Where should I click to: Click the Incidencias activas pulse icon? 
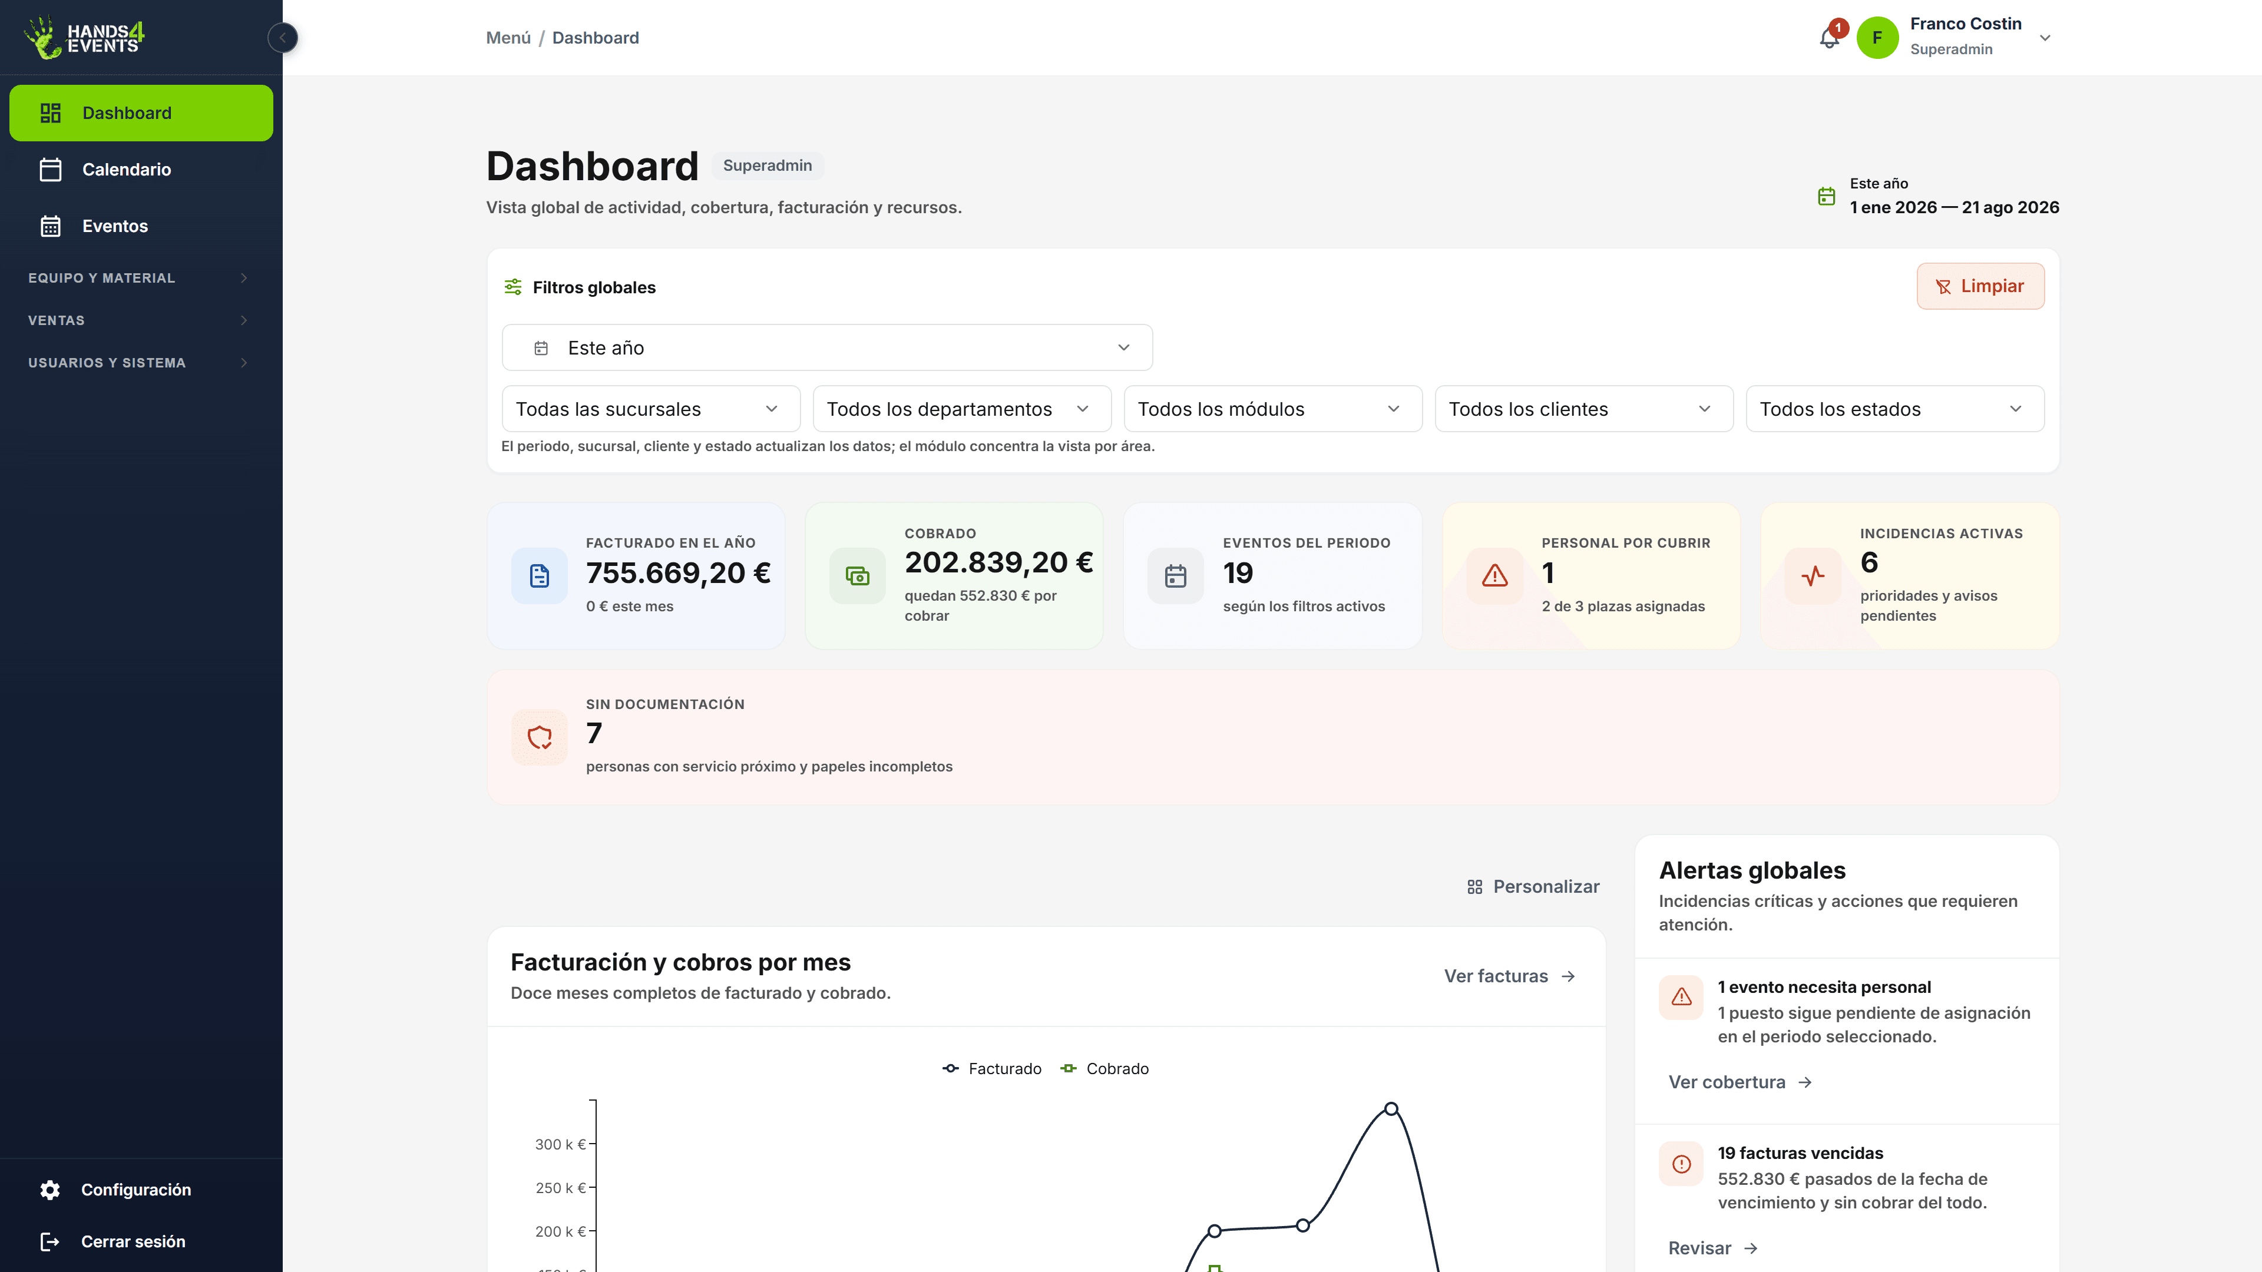[x=1813, y=576]
